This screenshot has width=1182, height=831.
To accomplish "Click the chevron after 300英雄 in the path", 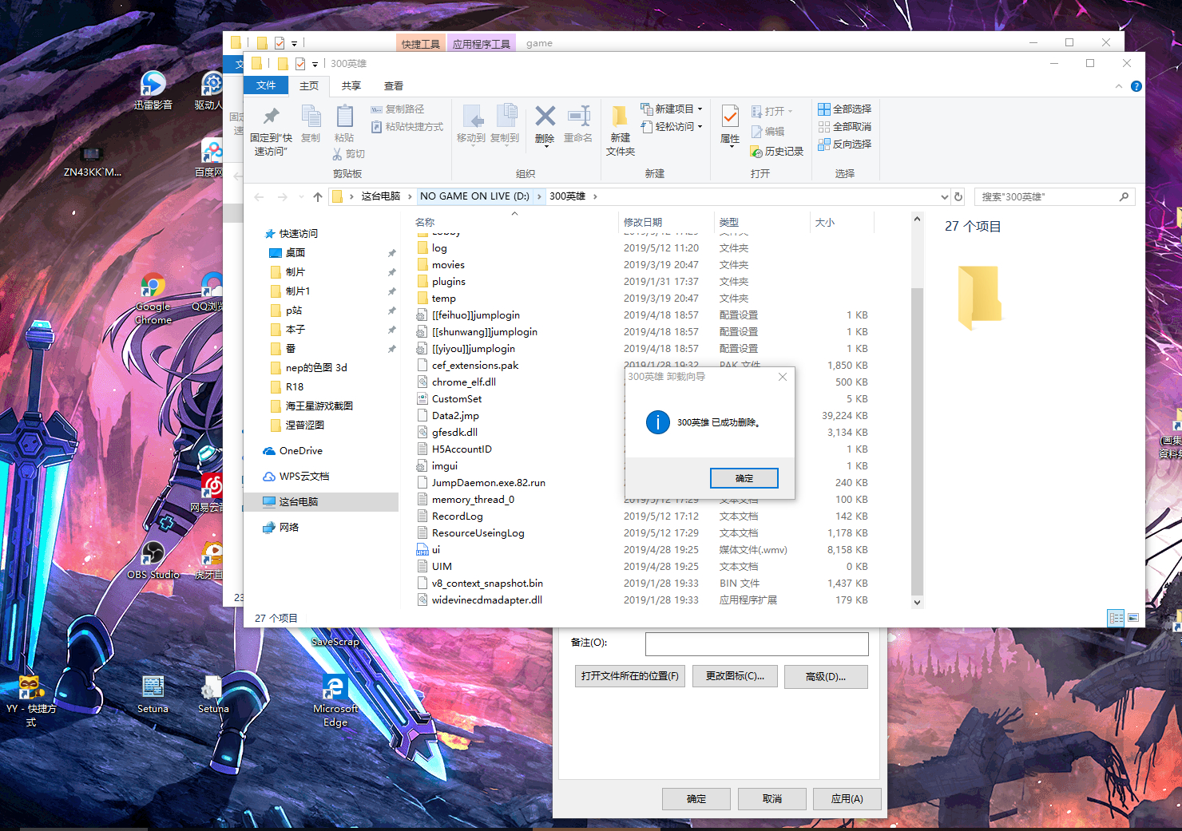I will pos(595,196).
